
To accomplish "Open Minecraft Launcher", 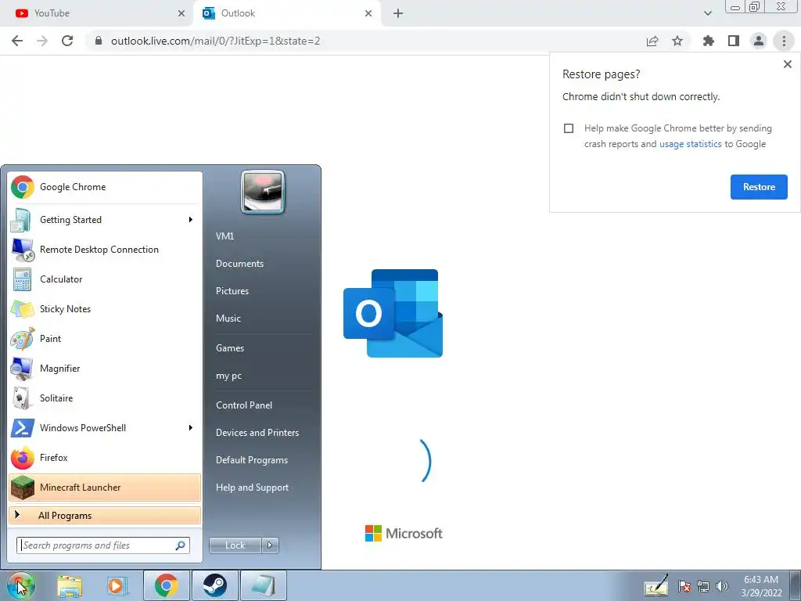I will pyautogui.click(x=105, y=487).
